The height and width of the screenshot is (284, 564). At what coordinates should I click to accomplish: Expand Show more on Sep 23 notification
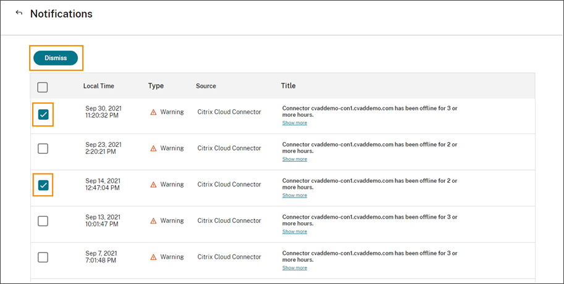click(x=295, y=159)
